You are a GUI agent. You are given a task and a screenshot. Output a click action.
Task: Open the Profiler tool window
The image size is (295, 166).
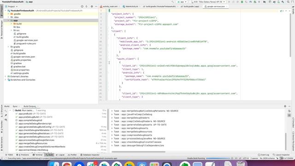72,155
